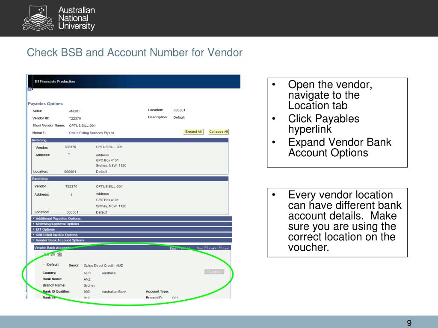Screen dimensions: 438x328
Task: Click the ES Financials Production banner title
Action: coord(55,82)
